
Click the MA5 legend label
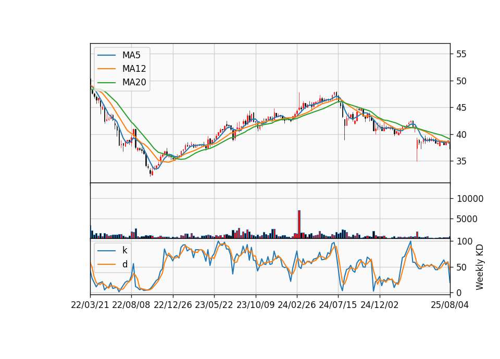point(131,55)
